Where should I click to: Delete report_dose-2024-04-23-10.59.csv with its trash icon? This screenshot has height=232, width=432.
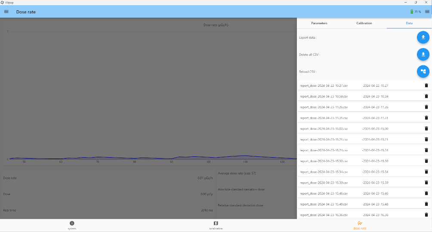pyautogui.click(x=426, y=96)
